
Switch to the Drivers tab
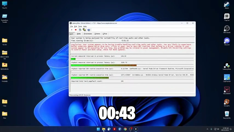click(97, 34)
